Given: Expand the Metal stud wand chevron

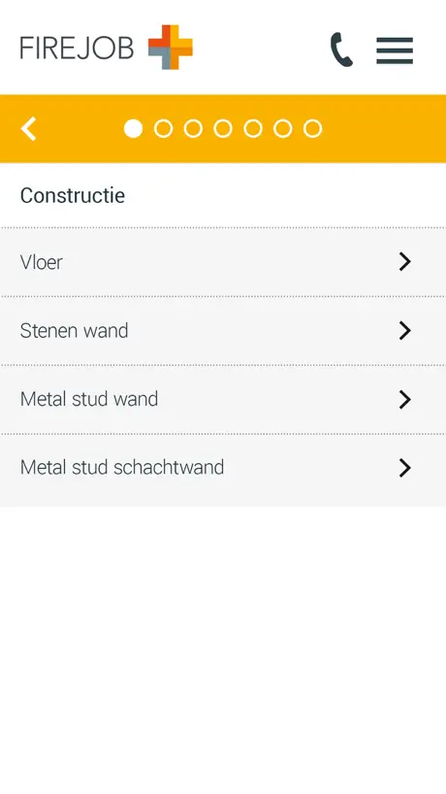Looking at the screenshot, I should pyautogui.click(x=405, y=400).
